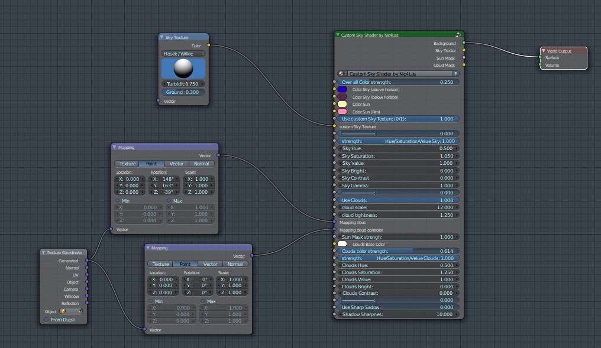601x348 pixels.
Task: Pick object with the eyedropper in Texture Coordinate
Action: pos(80,311)
